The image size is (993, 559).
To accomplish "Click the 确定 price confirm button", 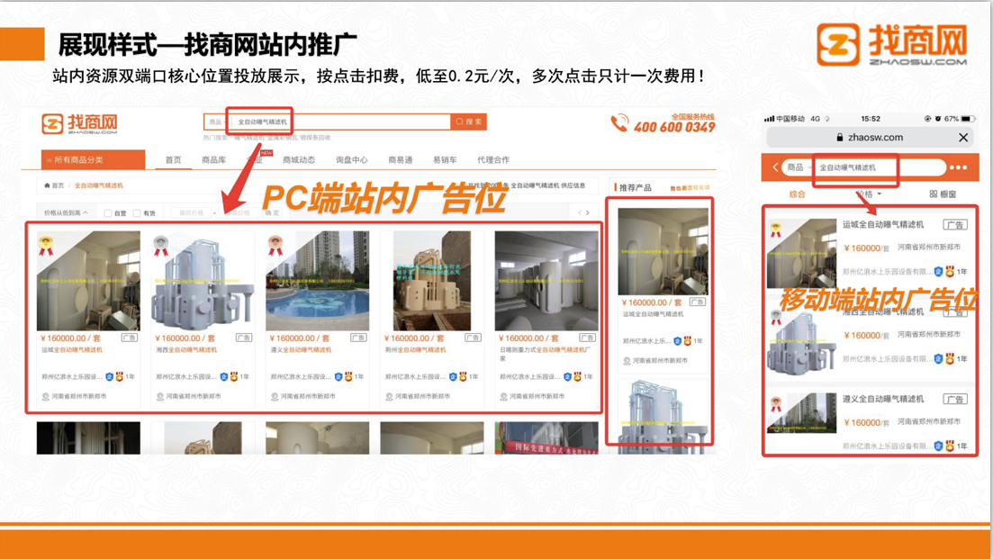I will (x=272, y=212).
